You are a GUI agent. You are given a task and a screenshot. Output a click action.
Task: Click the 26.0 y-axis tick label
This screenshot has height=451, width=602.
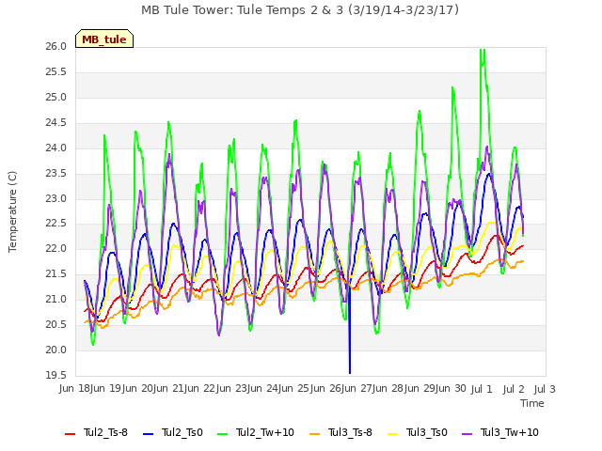[x=56, y=47]
